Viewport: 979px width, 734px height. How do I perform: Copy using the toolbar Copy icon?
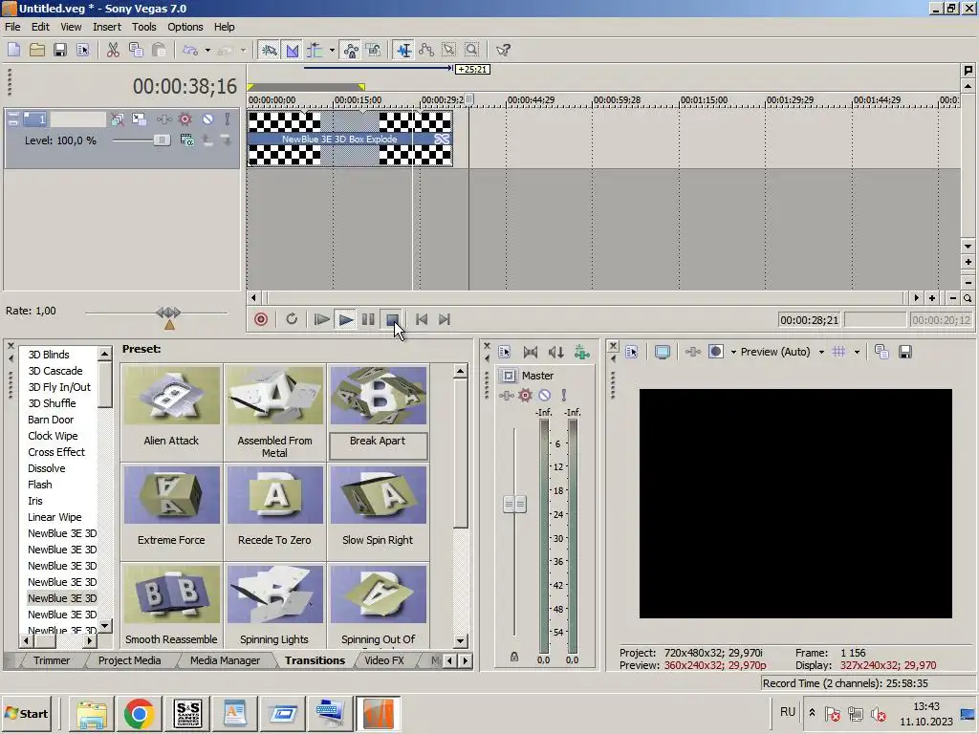pos(136,50)
